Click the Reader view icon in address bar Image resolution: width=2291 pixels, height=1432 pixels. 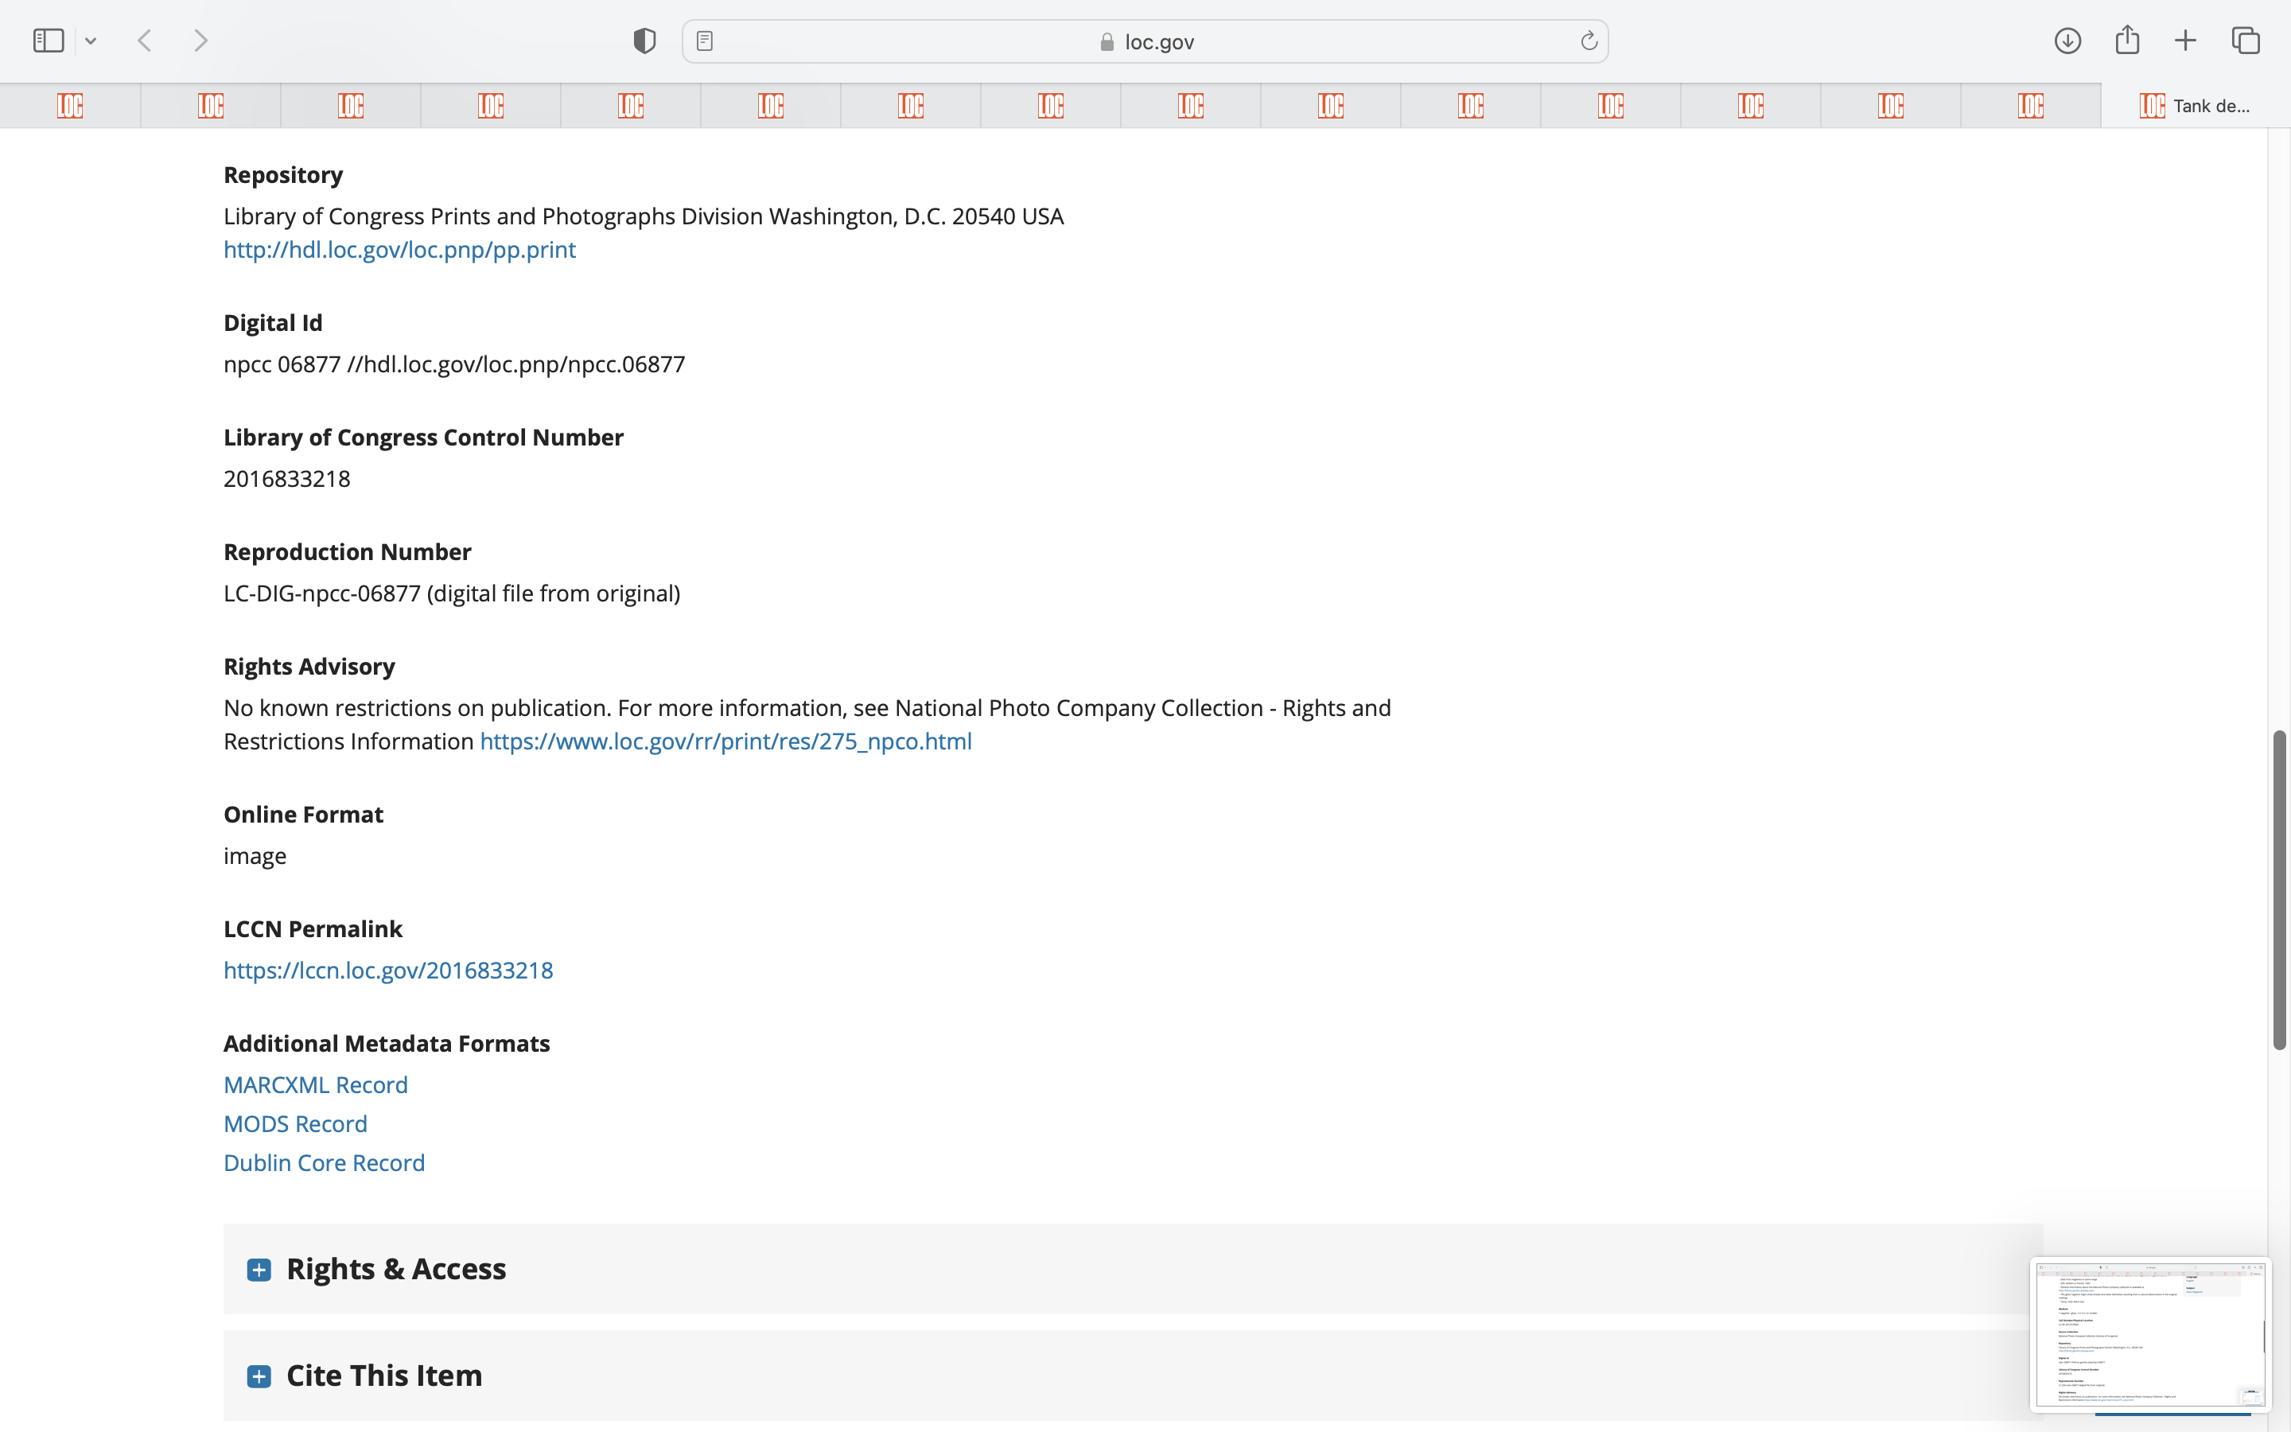tap(704, 41)
